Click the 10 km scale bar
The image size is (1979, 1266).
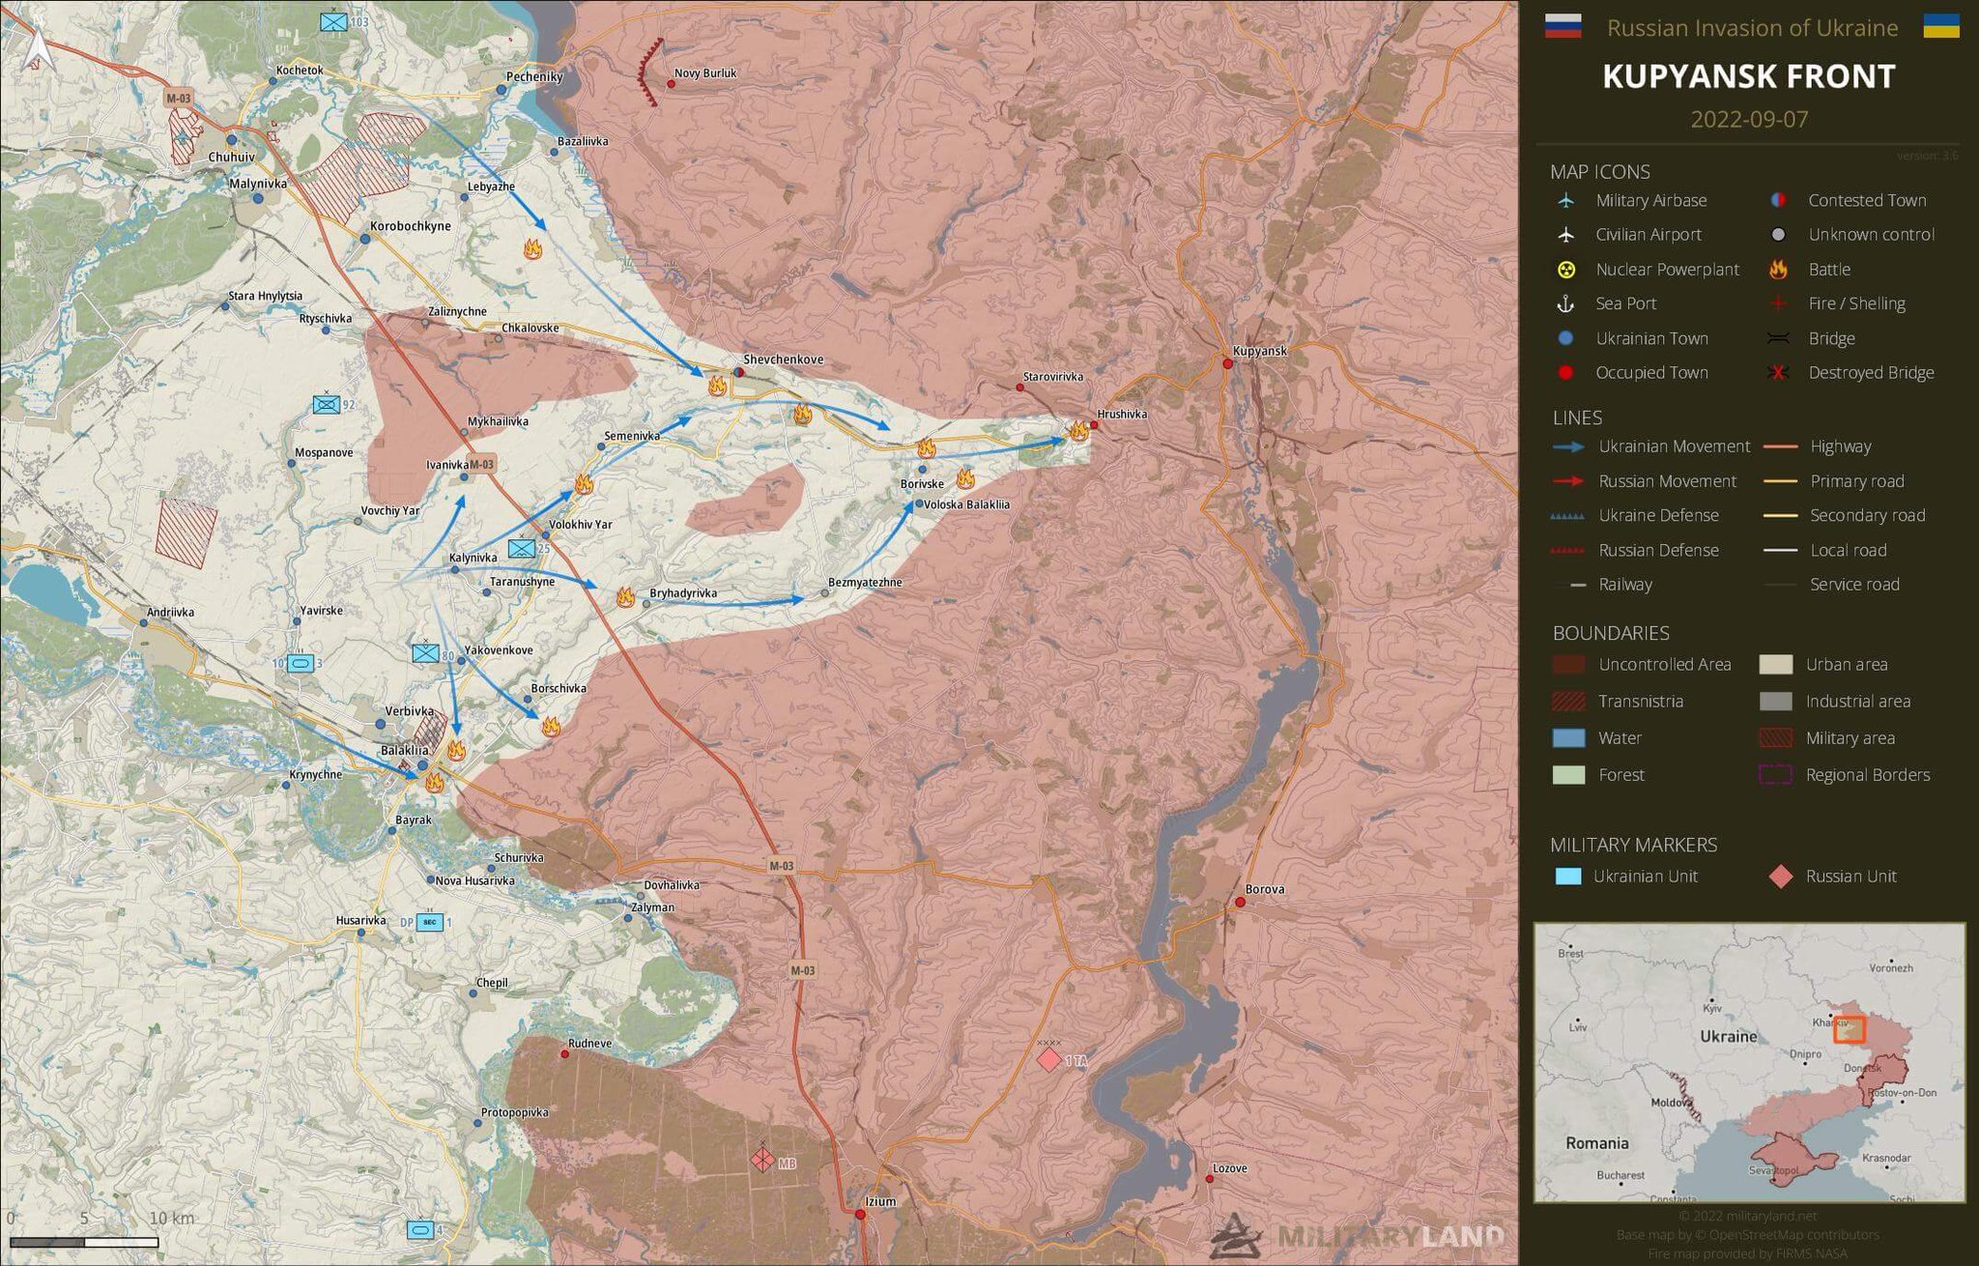[84, 1242]
